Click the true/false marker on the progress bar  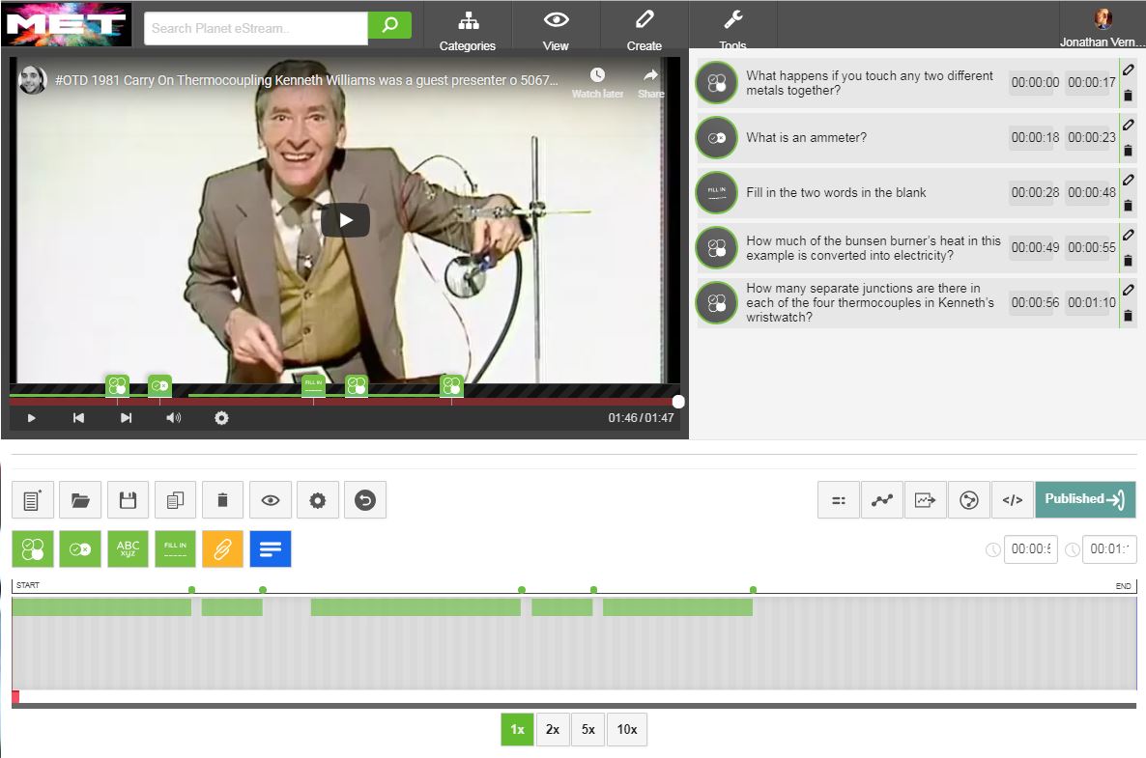(160, 385)
